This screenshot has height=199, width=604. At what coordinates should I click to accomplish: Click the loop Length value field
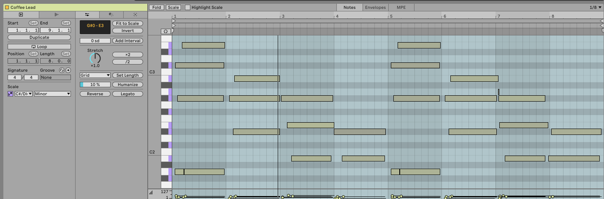click(x=55, y=61)
